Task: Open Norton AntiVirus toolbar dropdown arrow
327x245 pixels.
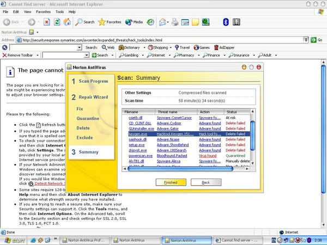Action: [38, 32]
